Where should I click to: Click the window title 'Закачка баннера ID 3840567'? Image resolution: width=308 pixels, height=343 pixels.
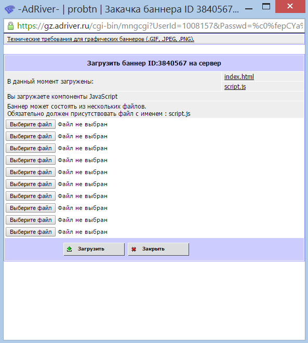(x=172, y=9)
